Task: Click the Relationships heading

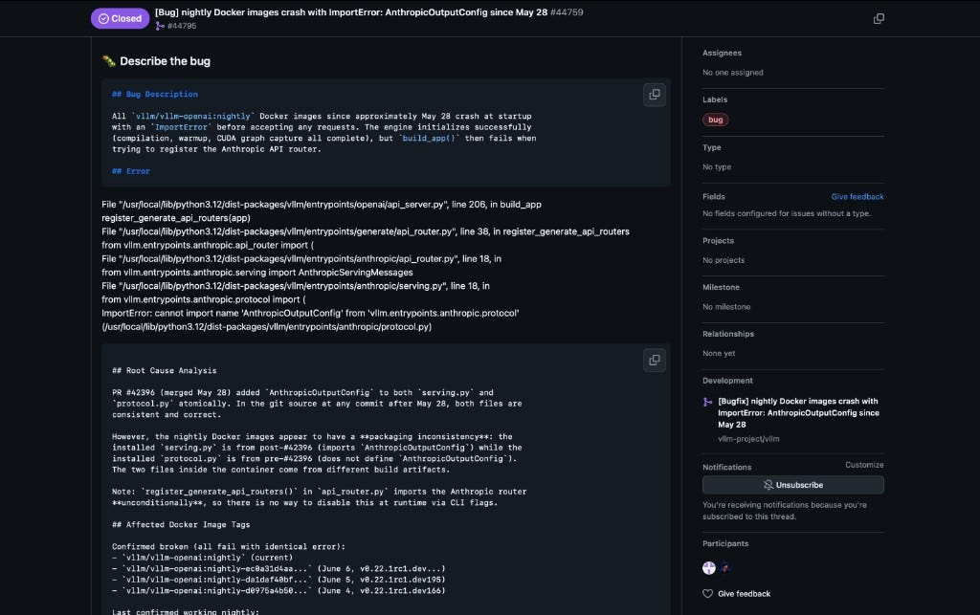Action: click(728, 334)
